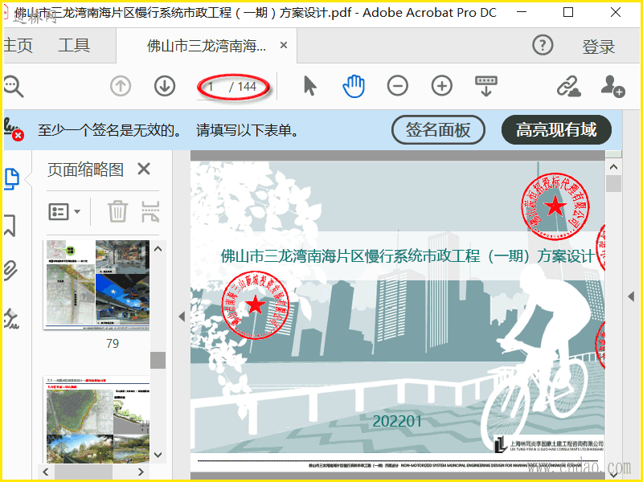Add a person to share file

tap(612, 87)
